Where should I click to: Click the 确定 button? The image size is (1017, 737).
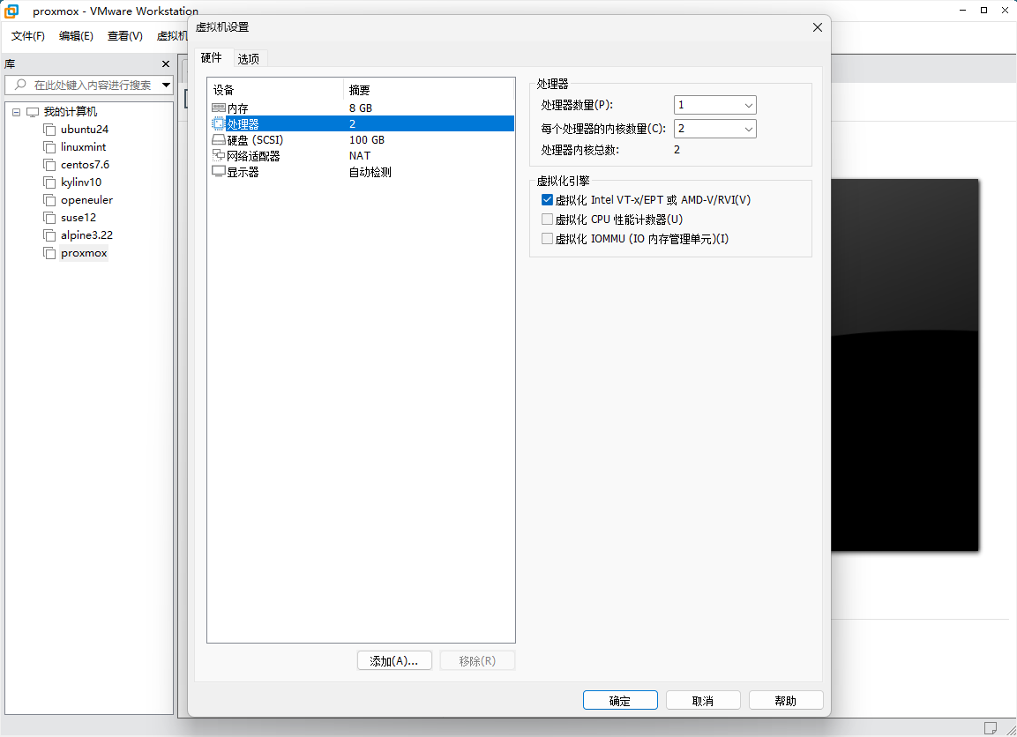click(620, 701)
